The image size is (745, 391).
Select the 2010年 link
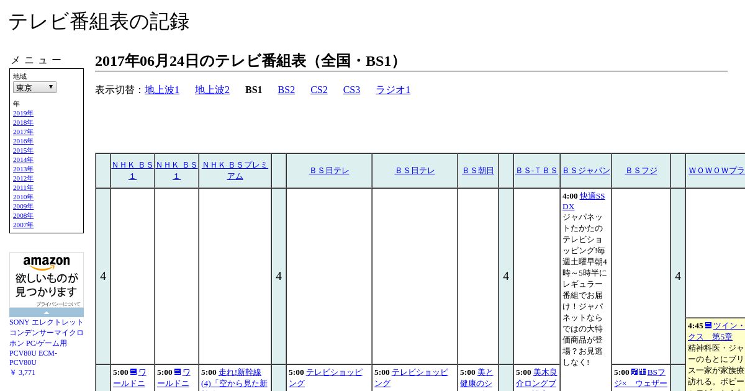click(x=23, y=197)
